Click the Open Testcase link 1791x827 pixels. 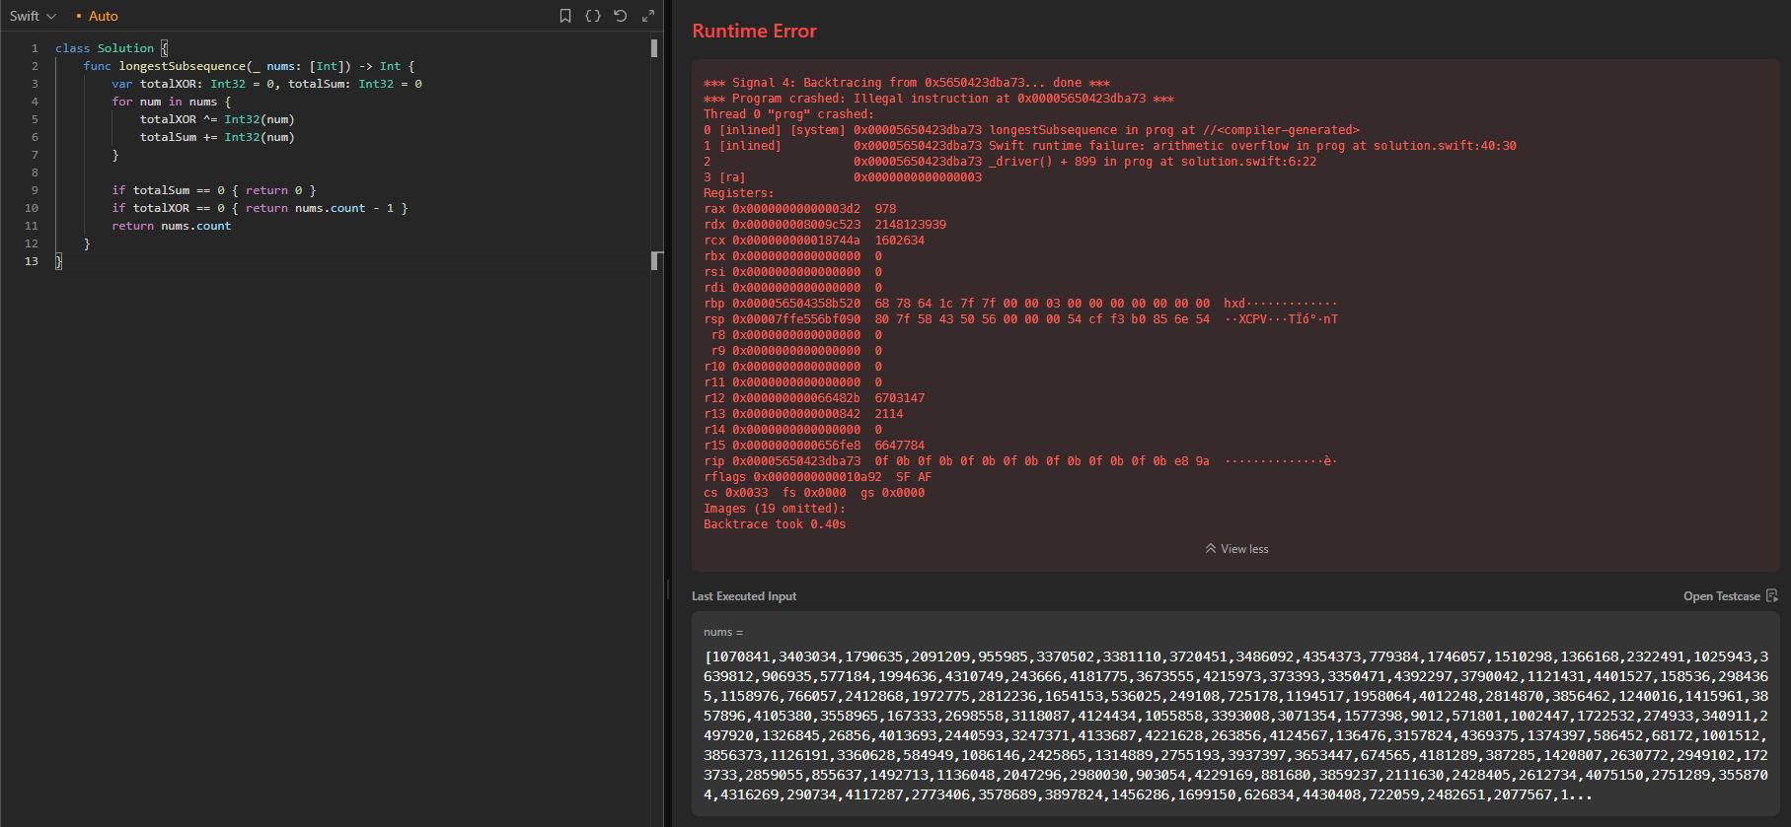click(1721, 596)
